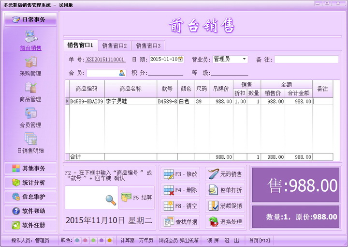
Task: Click the 备注 cell in the first row
Action: (323, 101)
